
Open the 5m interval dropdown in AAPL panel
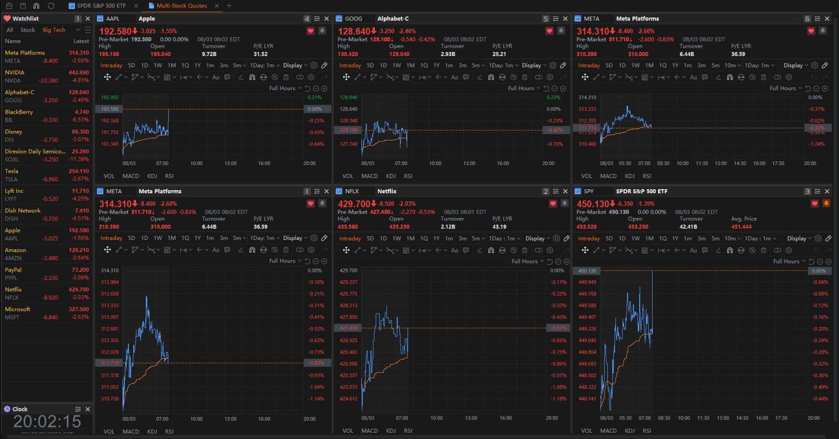(240, 65)
